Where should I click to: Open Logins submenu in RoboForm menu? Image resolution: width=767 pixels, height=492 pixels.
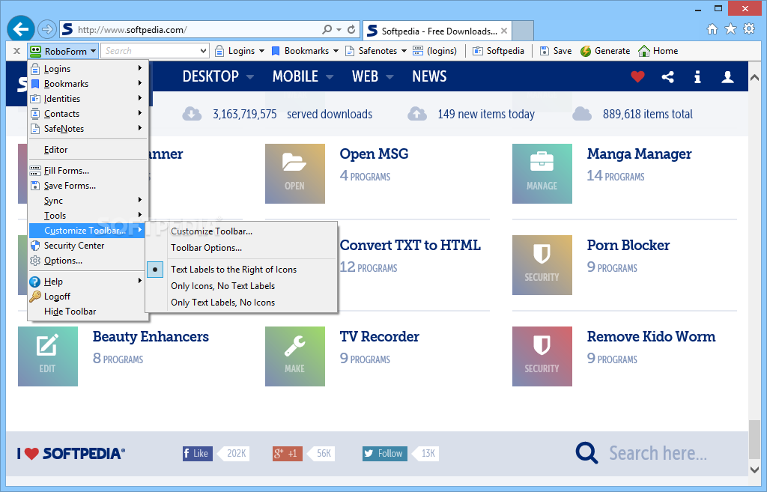pos(87,69)
